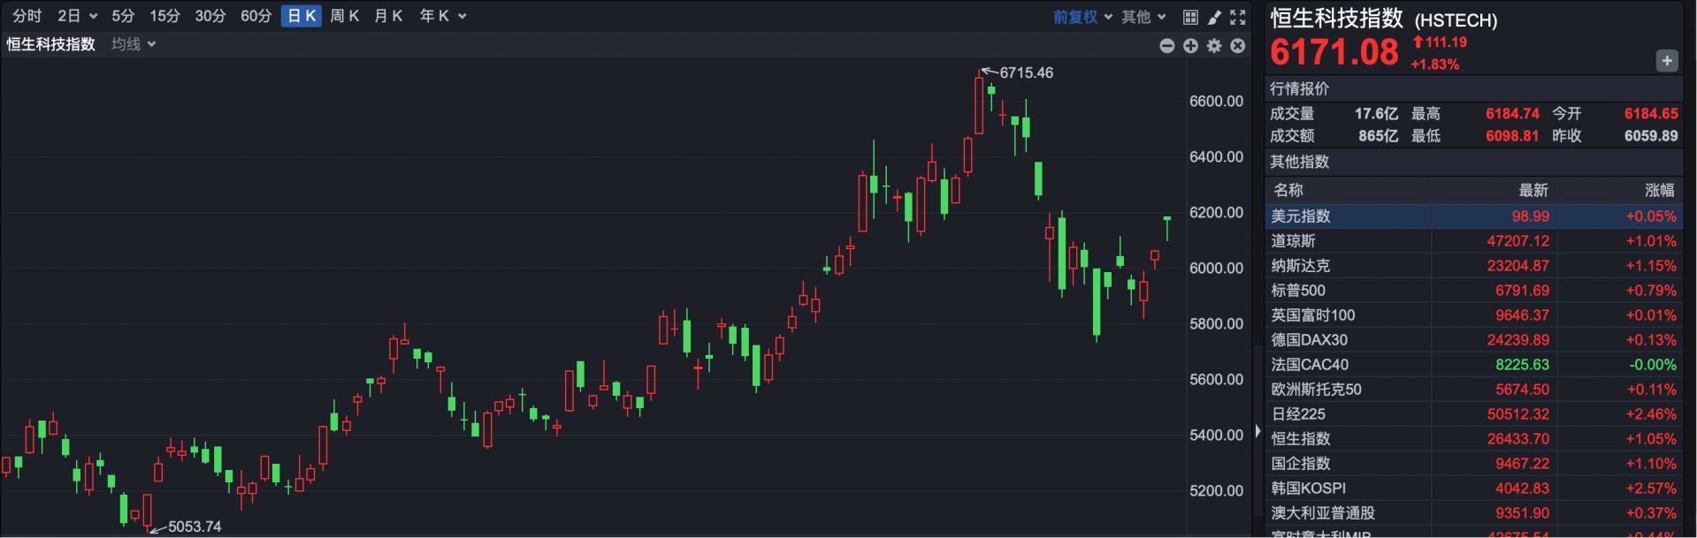The width and height of the screenshot is (1697, 538).
Task: Add HSTECH to watchlist with plus button
Action: click(x=1666, y=61)
